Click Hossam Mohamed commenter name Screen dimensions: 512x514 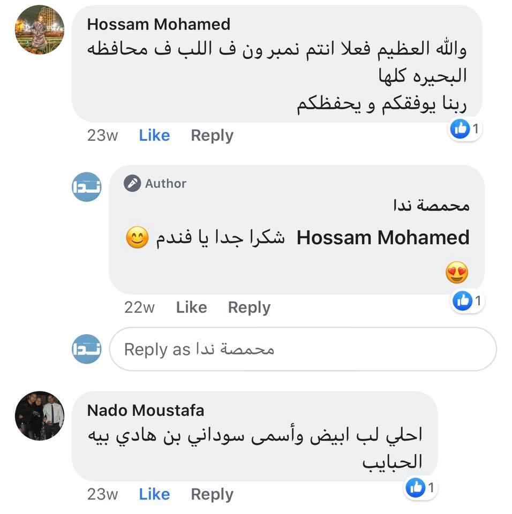[x=159, y=24]
